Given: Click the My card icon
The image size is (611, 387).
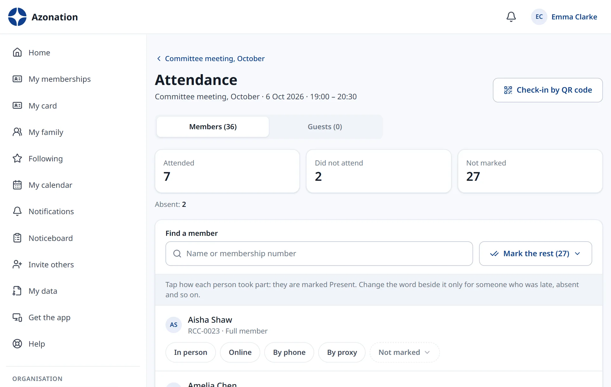Looking at the screenshot, I should [x=17, y=105].
